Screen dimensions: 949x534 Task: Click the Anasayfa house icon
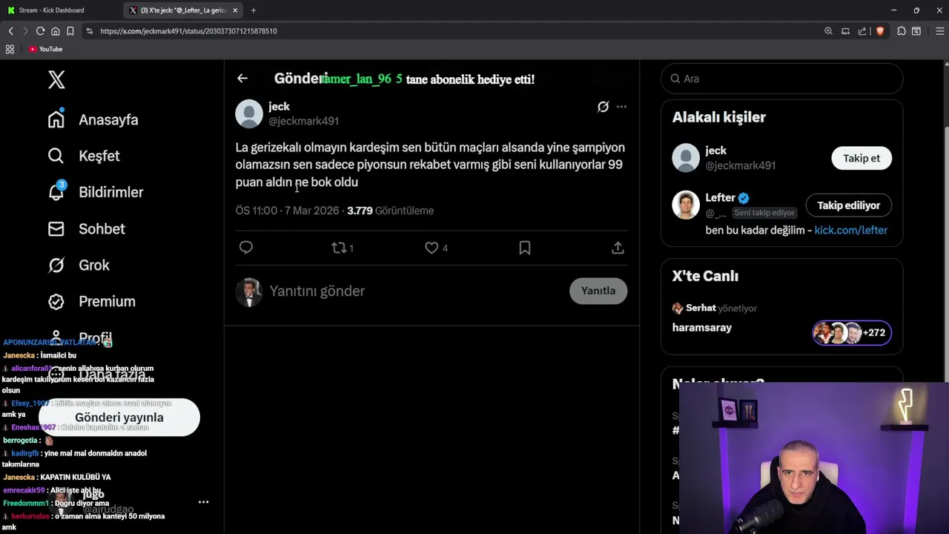coord(56,119)
